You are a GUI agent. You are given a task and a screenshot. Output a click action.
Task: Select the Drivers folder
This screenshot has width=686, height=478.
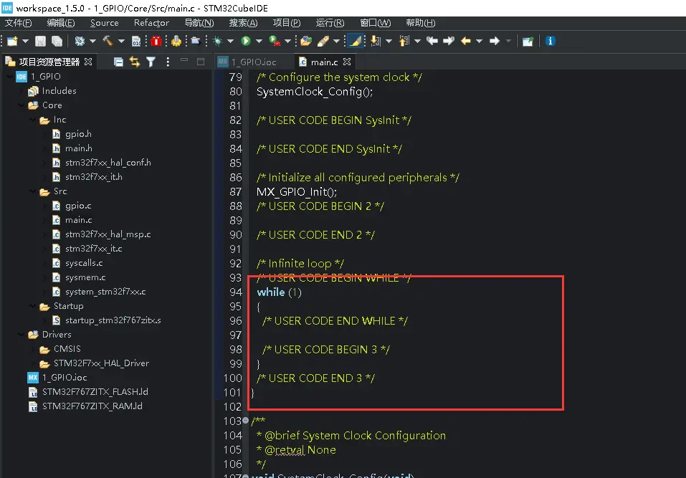[57, 335]
